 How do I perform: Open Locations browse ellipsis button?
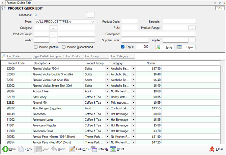point(91,15)
